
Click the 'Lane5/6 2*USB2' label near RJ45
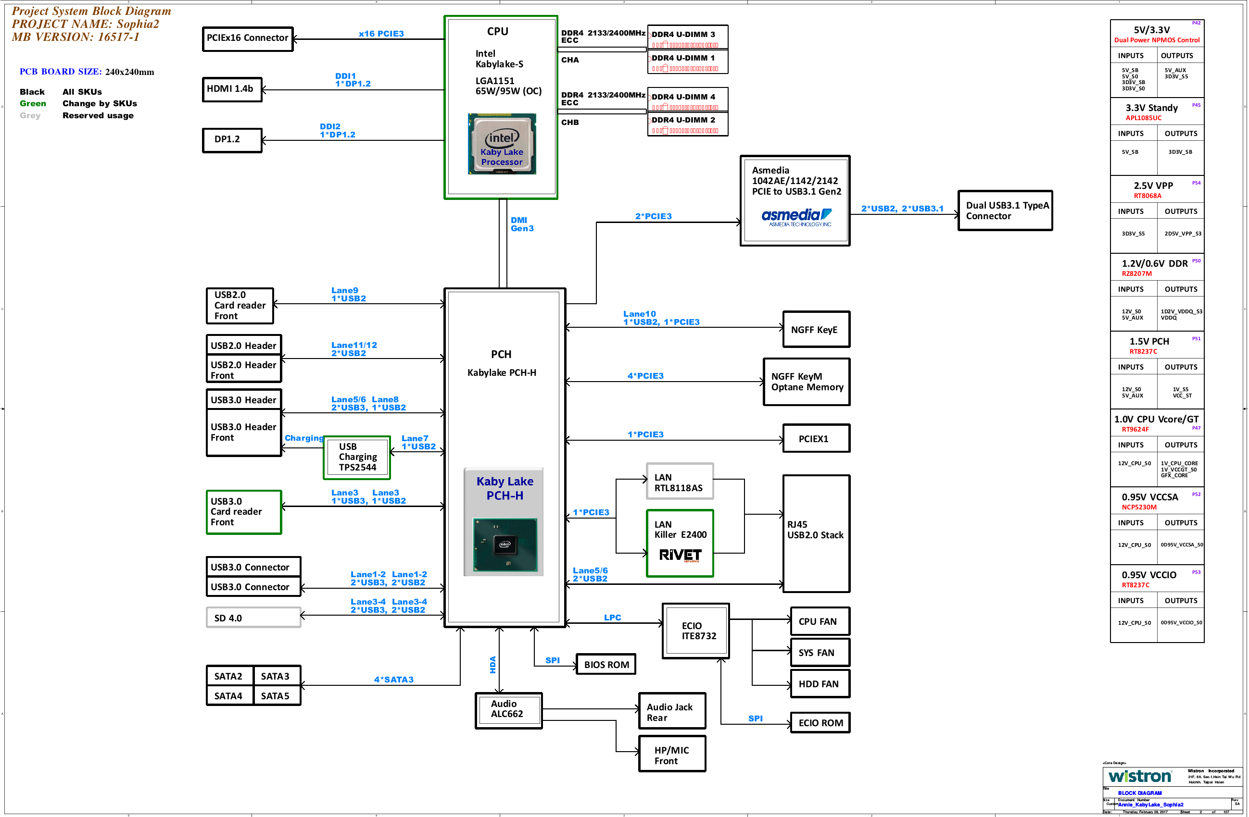[x=590, y=575]
